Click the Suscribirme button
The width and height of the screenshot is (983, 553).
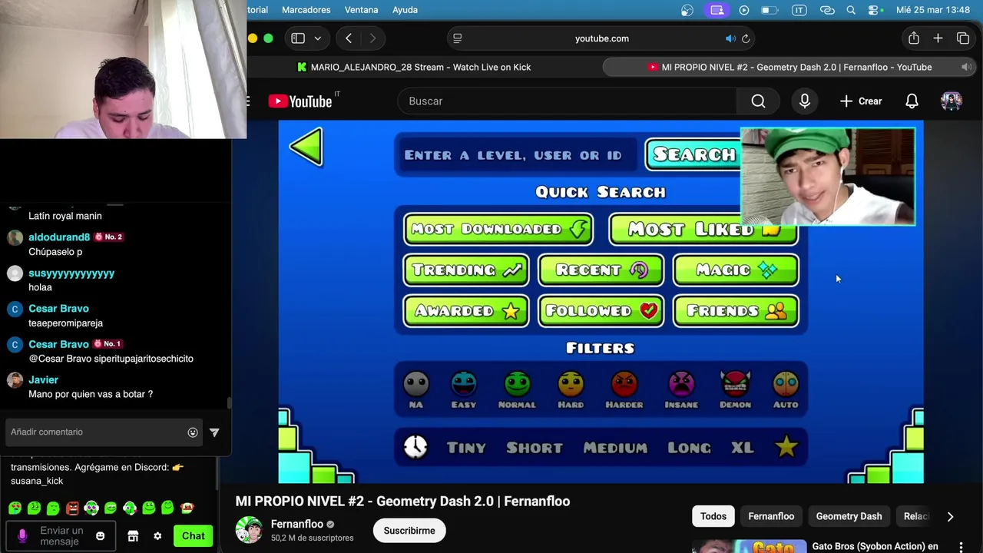409,531
